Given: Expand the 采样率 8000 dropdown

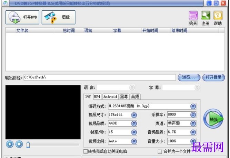Looking at the screenshot, I should pyautogui.click(x=193, y=114).
